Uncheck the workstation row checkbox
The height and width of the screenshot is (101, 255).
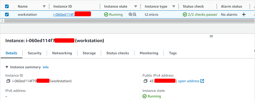click(7, 14)
